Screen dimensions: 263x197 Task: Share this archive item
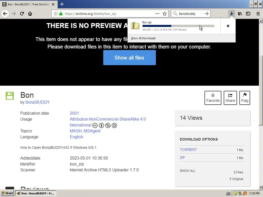pos(230,98)
